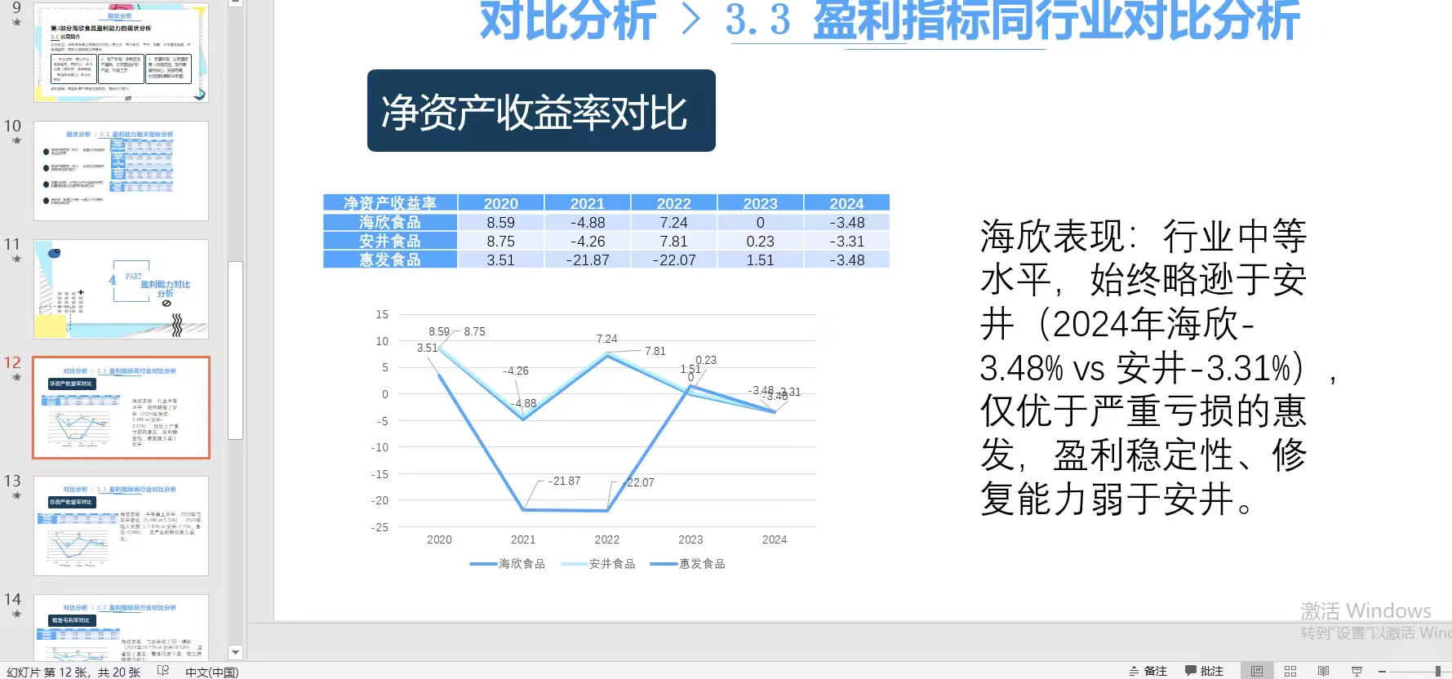Screen dimensions: 1452x679
Task: Click the 2021 column header in table
Action: [588, 203]
